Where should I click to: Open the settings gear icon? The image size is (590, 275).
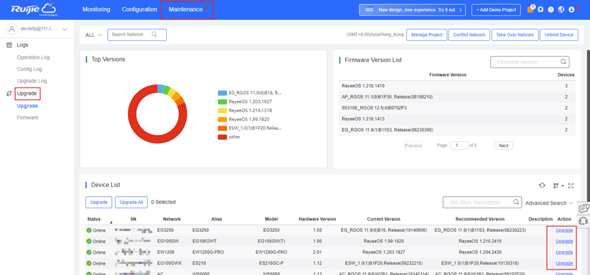(541, 10)
